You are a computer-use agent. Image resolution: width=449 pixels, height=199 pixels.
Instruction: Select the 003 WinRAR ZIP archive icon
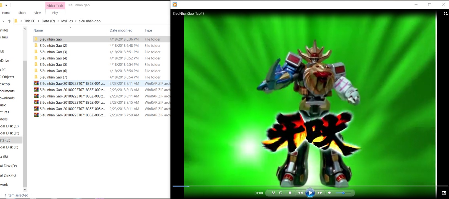pyautogui.click(x=36, y=96)
